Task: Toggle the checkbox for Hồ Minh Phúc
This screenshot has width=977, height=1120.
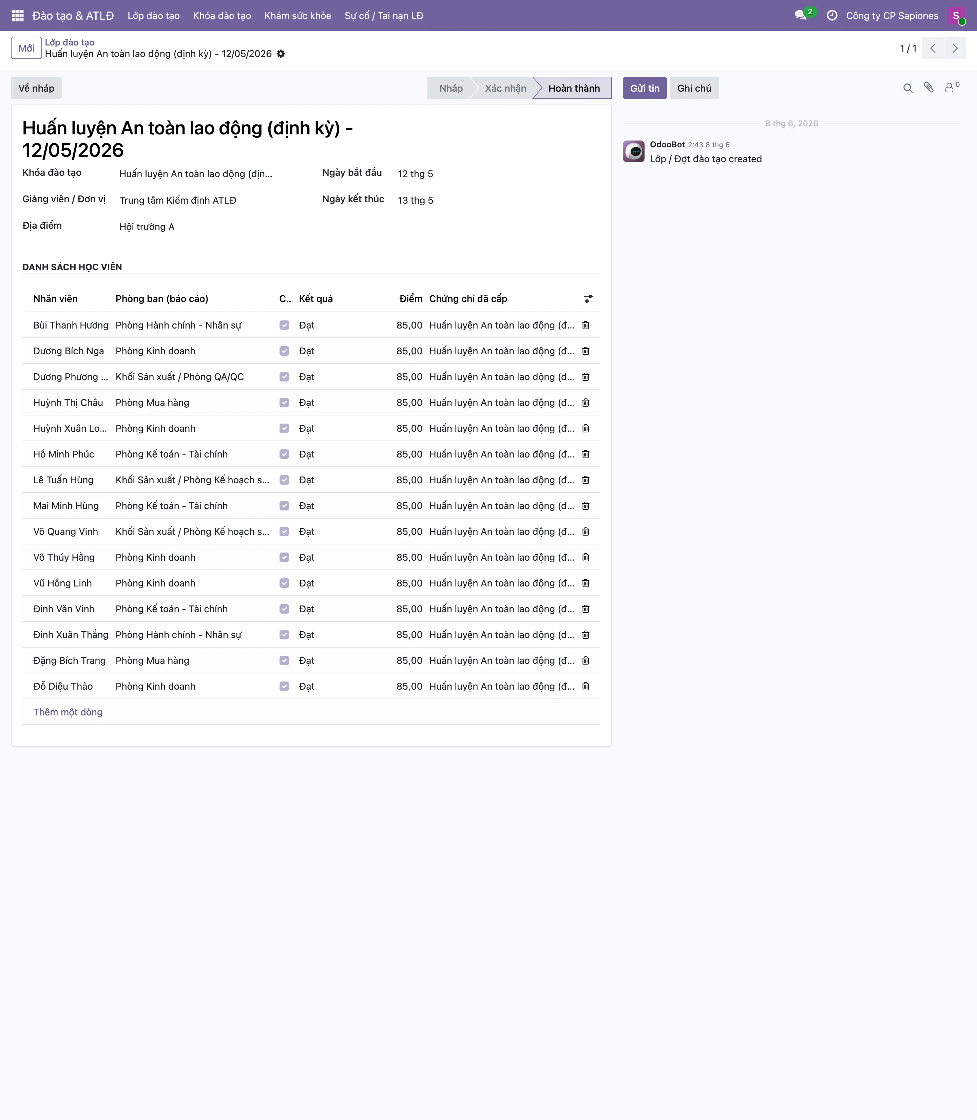Action: point(284,454)
